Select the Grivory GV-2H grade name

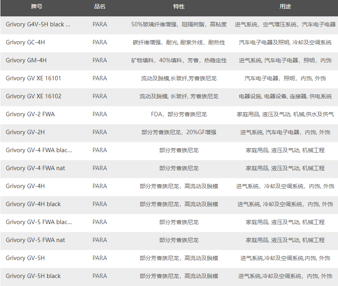pos(25,132)
